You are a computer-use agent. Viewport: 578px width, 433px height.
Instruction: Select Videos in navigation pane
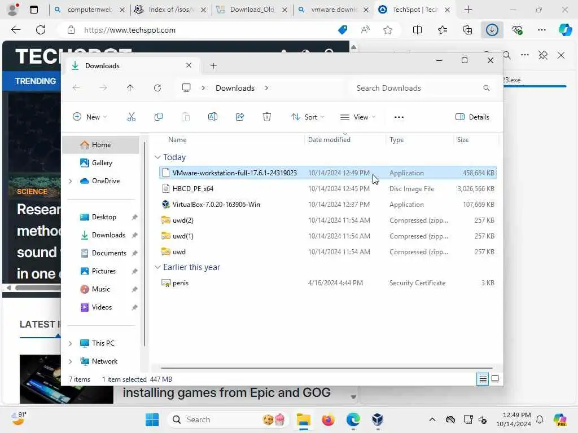pyautogui.click(x=102, y=307)
